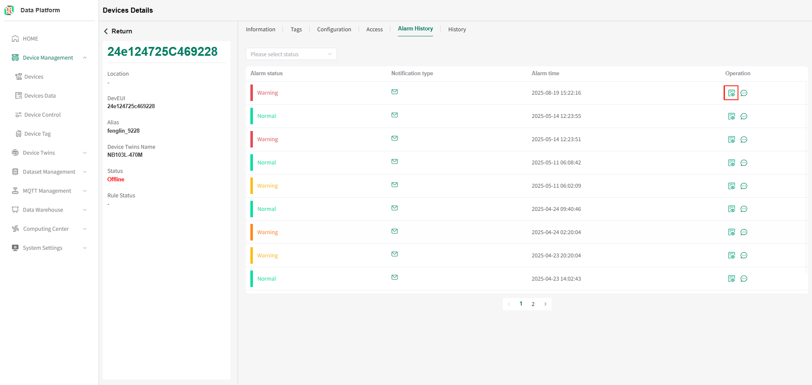Click email notification icon in 2025-05-11 06:08:42 row
This screenshot has width=812, height=385.
coord(395,161)
